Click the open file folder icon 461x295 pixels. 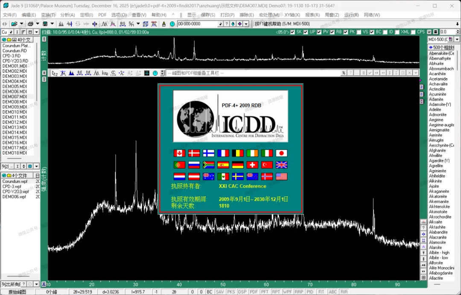coord(14,24)
